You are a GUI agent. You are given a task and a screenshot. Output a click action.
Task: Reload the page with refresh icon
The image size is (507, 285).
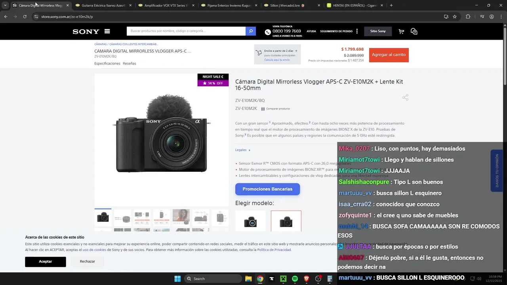(x=25, y=17)
